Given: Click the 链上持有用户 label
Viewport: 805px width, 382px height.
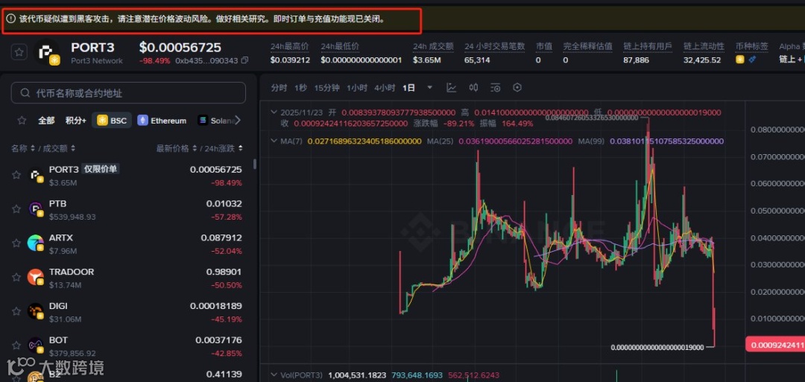Looking at the screenshot, I should (x=648, y=47).
